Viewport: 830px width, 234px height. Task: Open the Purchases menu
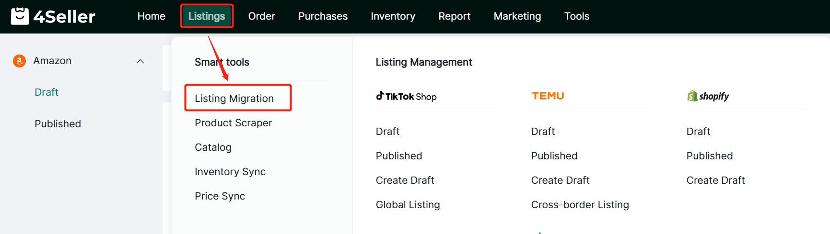click(323, 16)
